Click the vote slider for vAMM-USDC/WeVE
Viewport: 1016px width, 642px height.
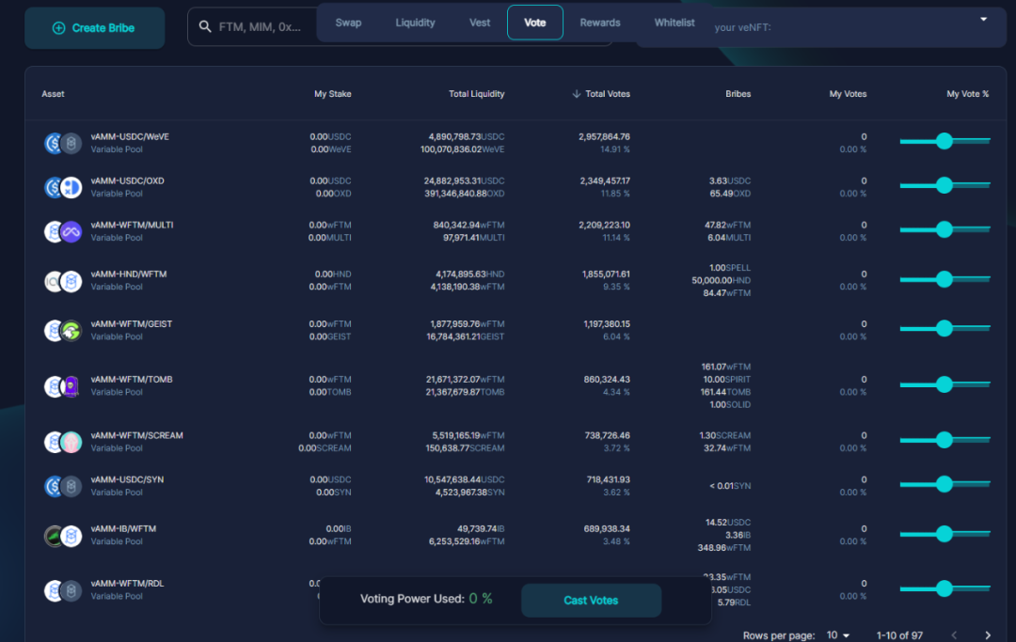945,140
